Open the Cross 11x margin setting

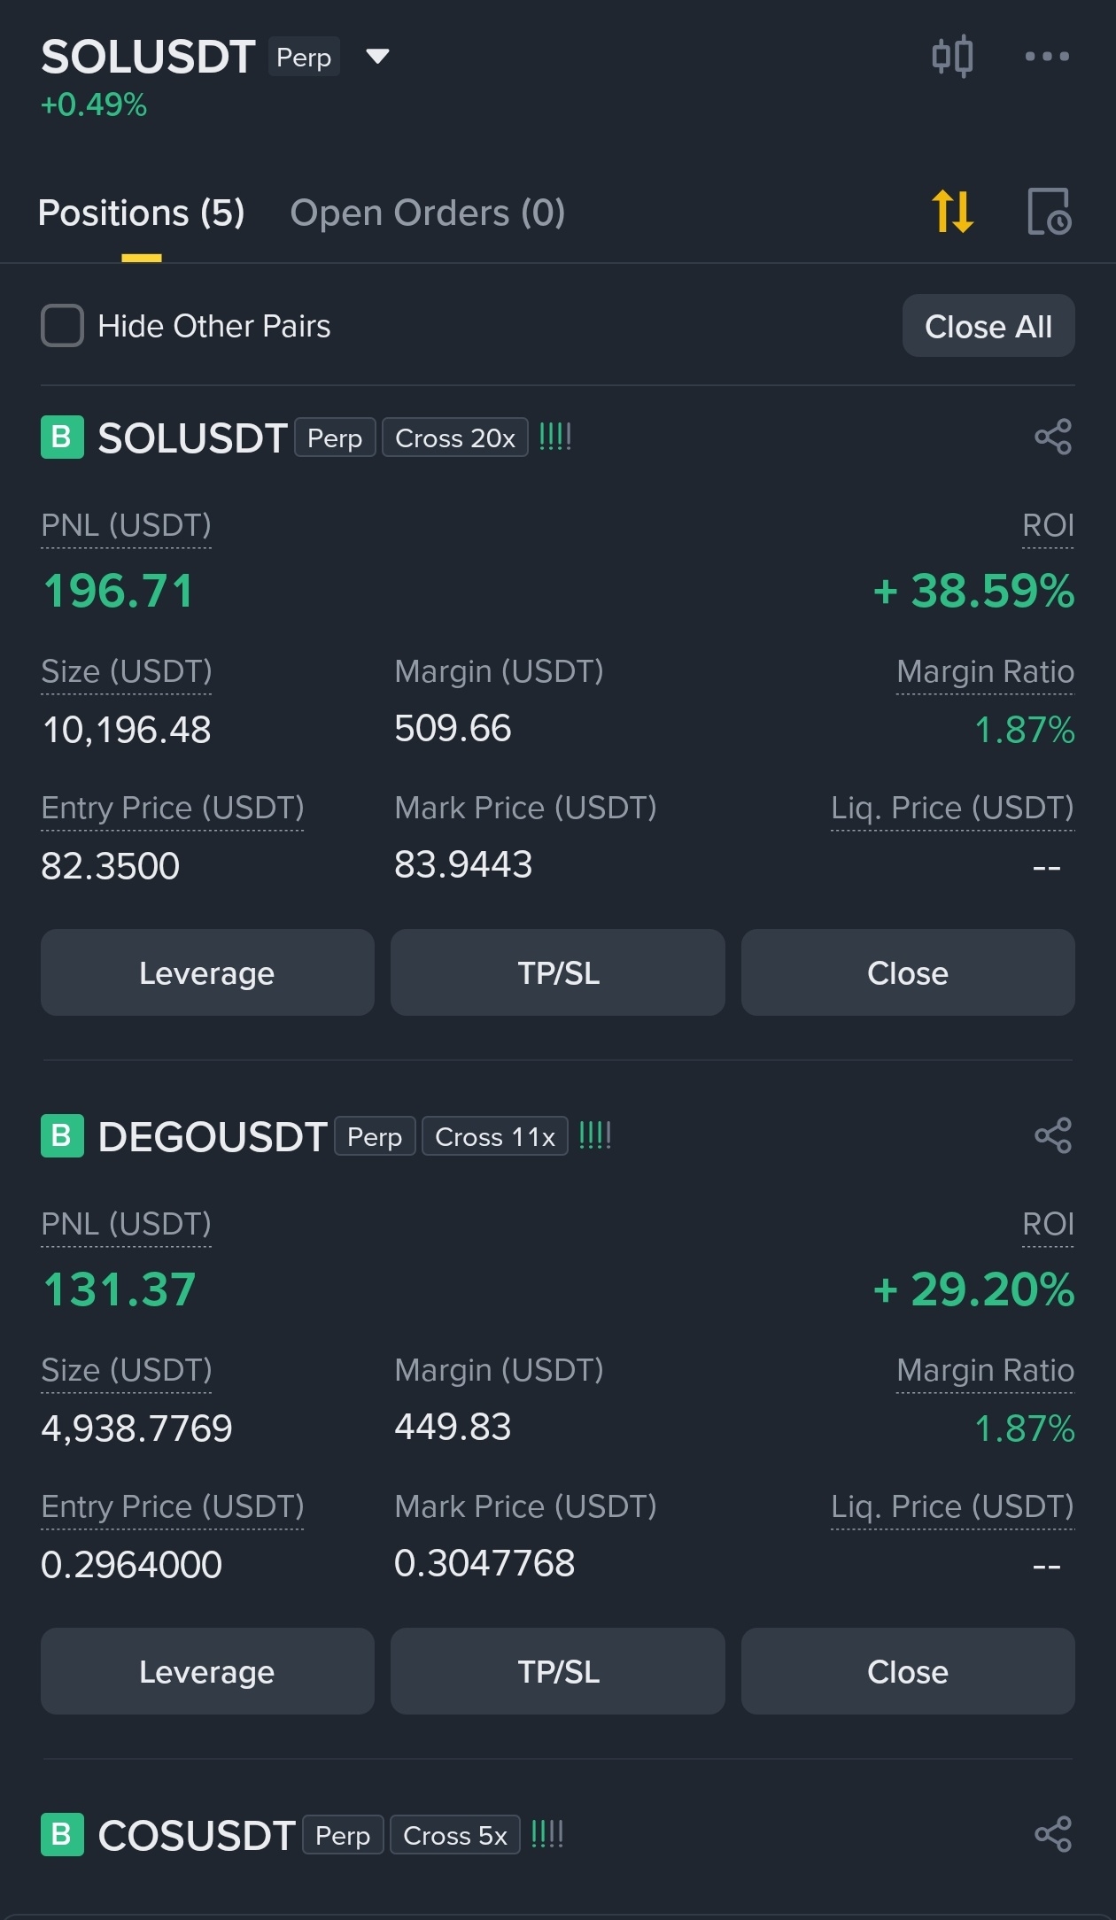point(495,1136)
